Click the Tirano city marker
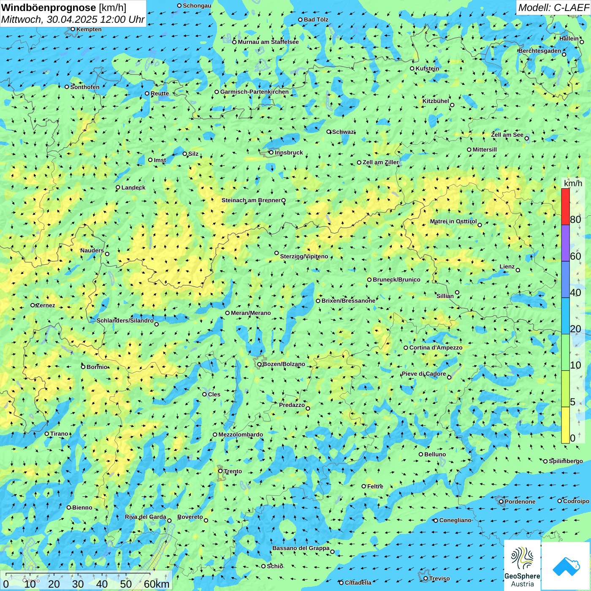The height and width of the screenshot is (591, 591). coord(47,434)
